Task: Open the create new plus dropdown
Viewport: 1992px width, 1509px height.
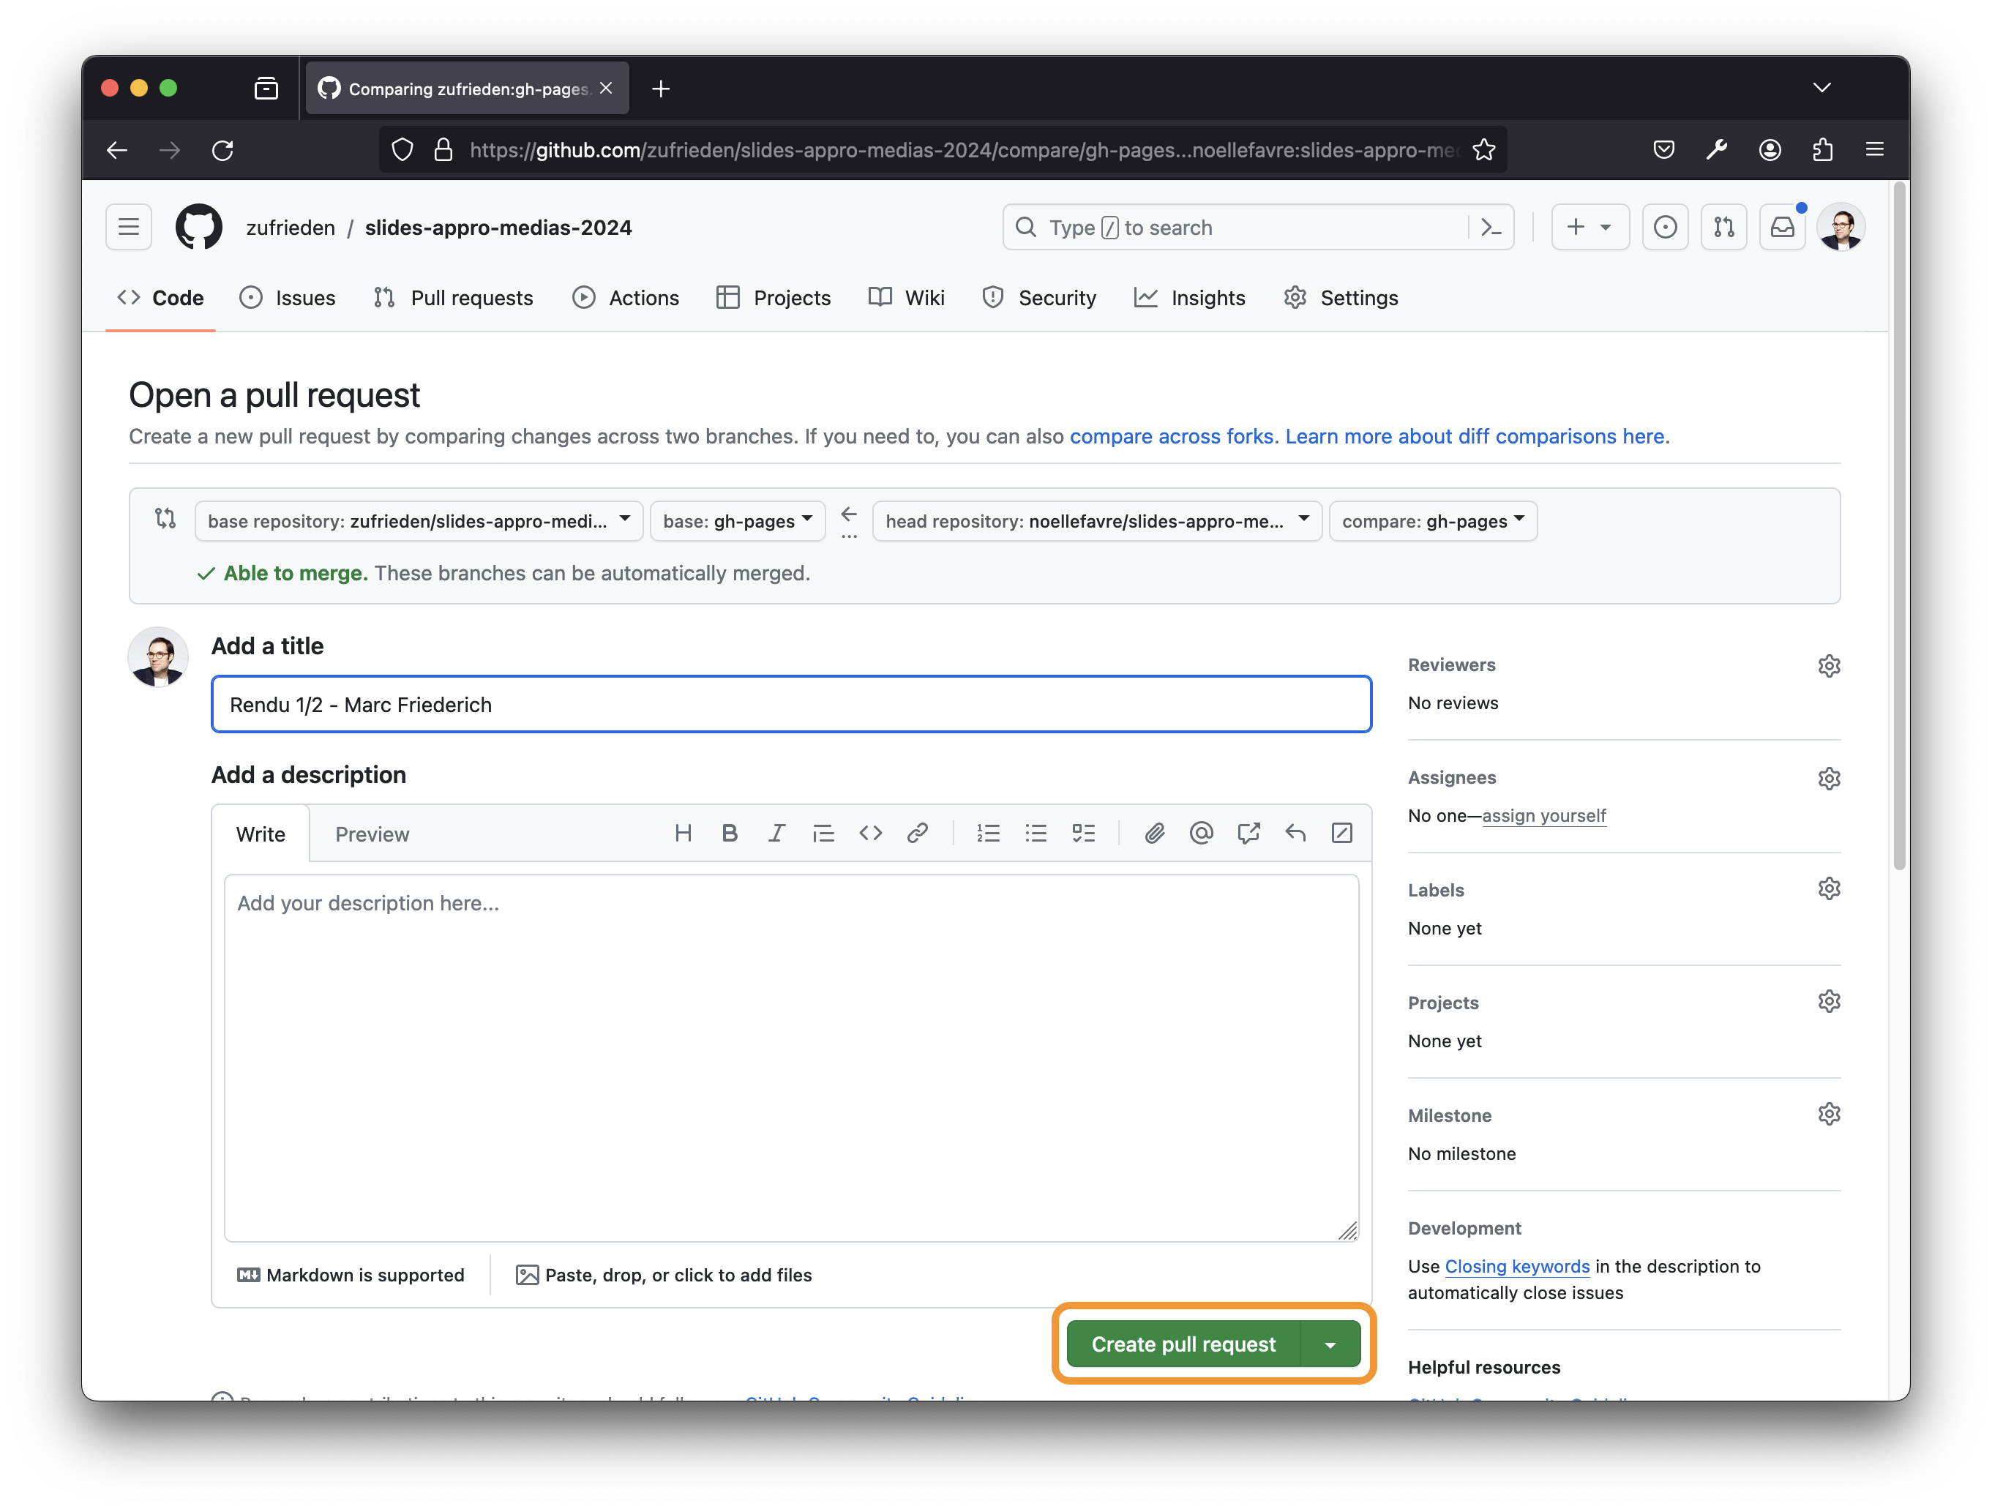Action: click(1590, 228)
